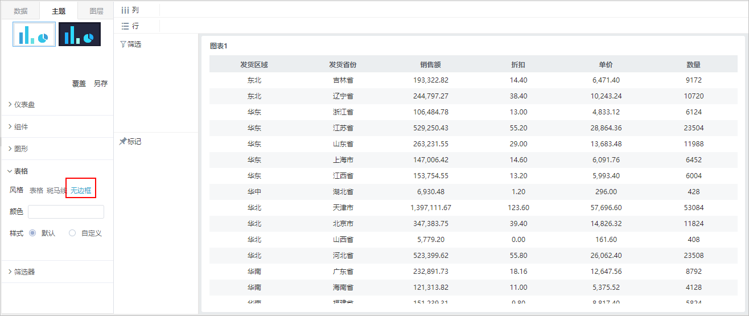Choose the 斑马线 zebra style
The width and height of the screenshot is (749, 316).
pos(57,191)
